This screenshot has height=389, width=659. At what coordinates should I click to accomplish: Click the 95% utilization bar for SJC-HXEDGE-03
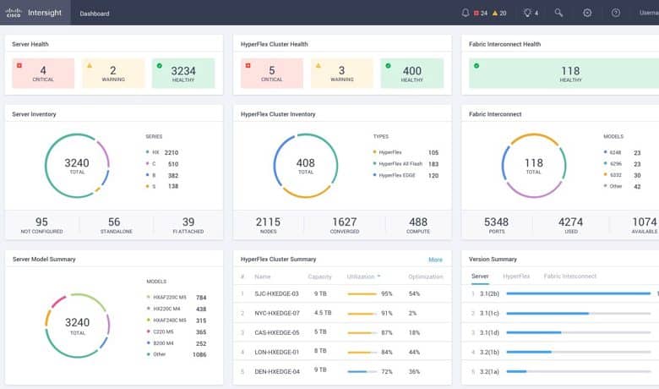(362, 294)
